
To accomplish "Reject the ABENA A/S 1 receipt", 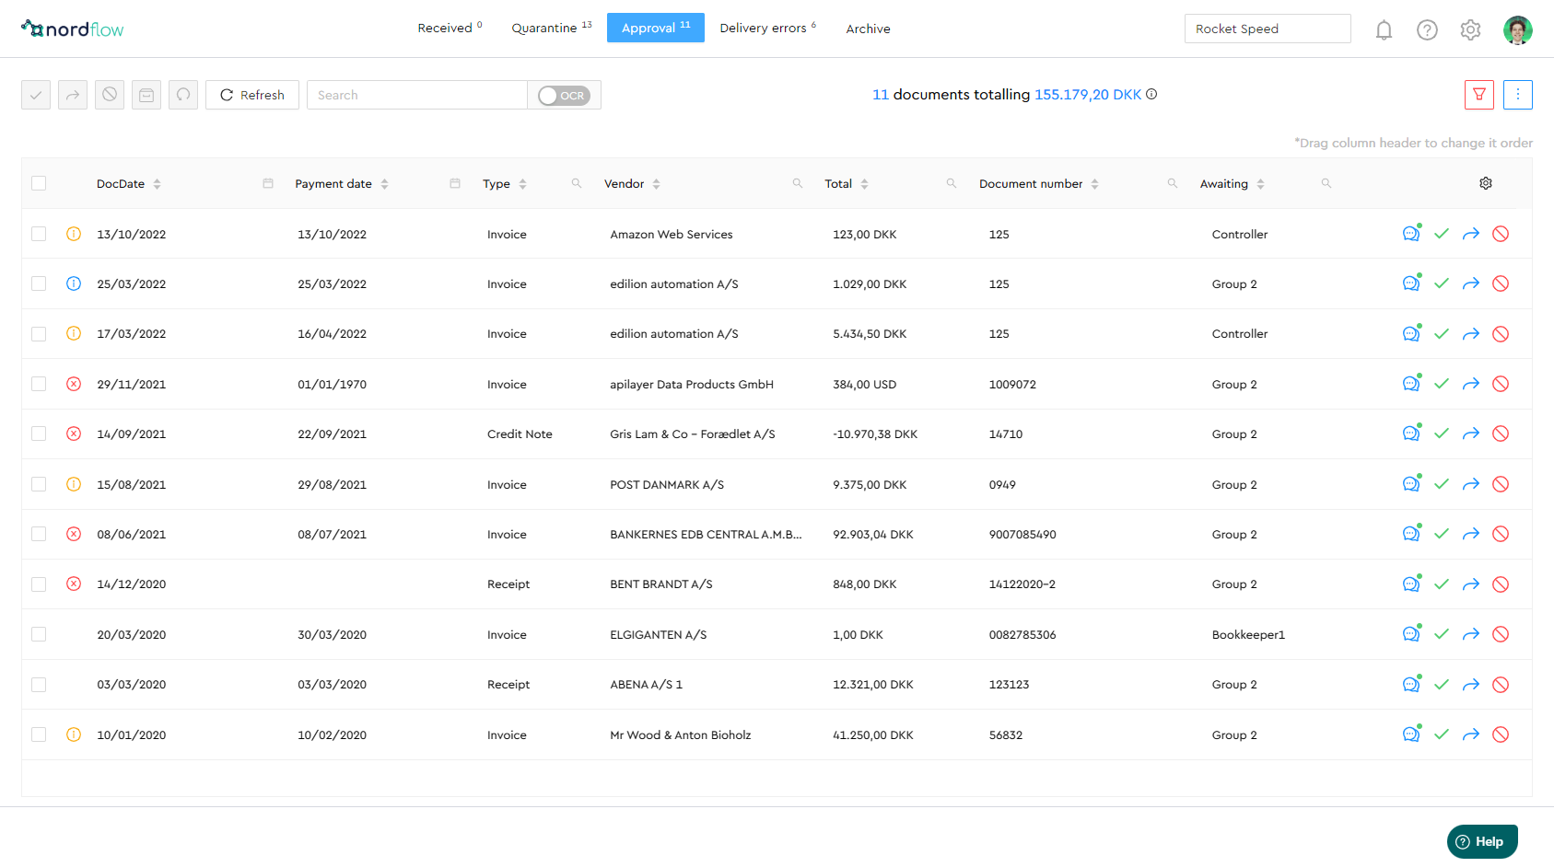I will [1501, 684].
